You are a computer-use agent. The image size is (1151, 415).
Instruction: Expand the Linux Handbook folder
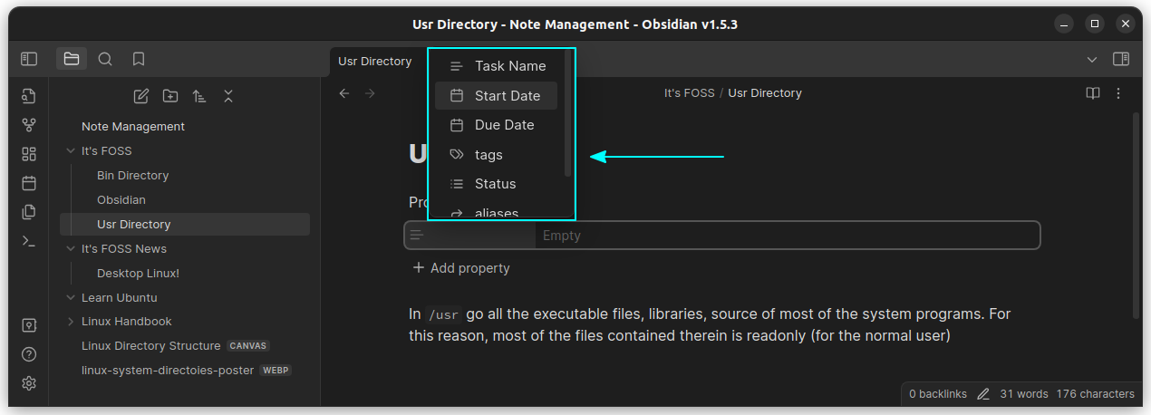pyautogui.click(x=71, y=322)
